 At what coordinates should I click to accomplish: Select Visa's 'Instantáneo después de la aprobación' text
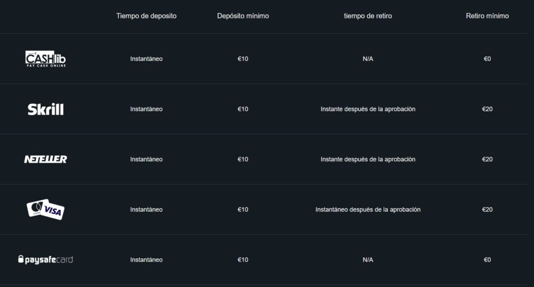[x=368, y=209]
